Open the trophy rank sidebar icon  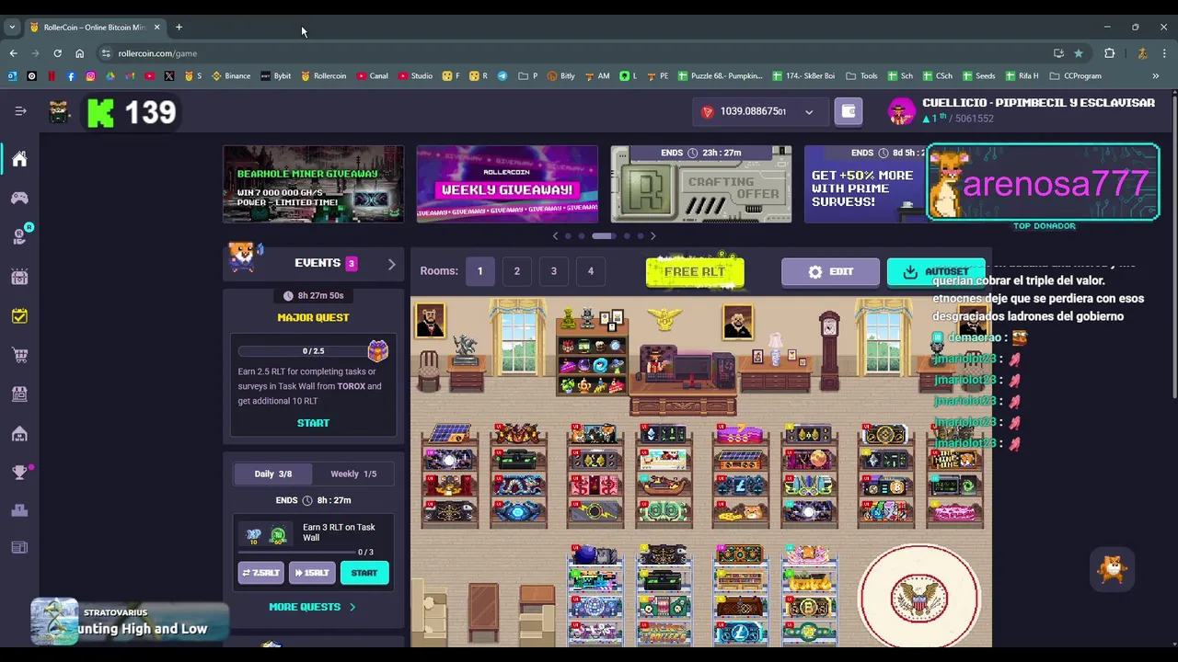(x=19, y=473)
